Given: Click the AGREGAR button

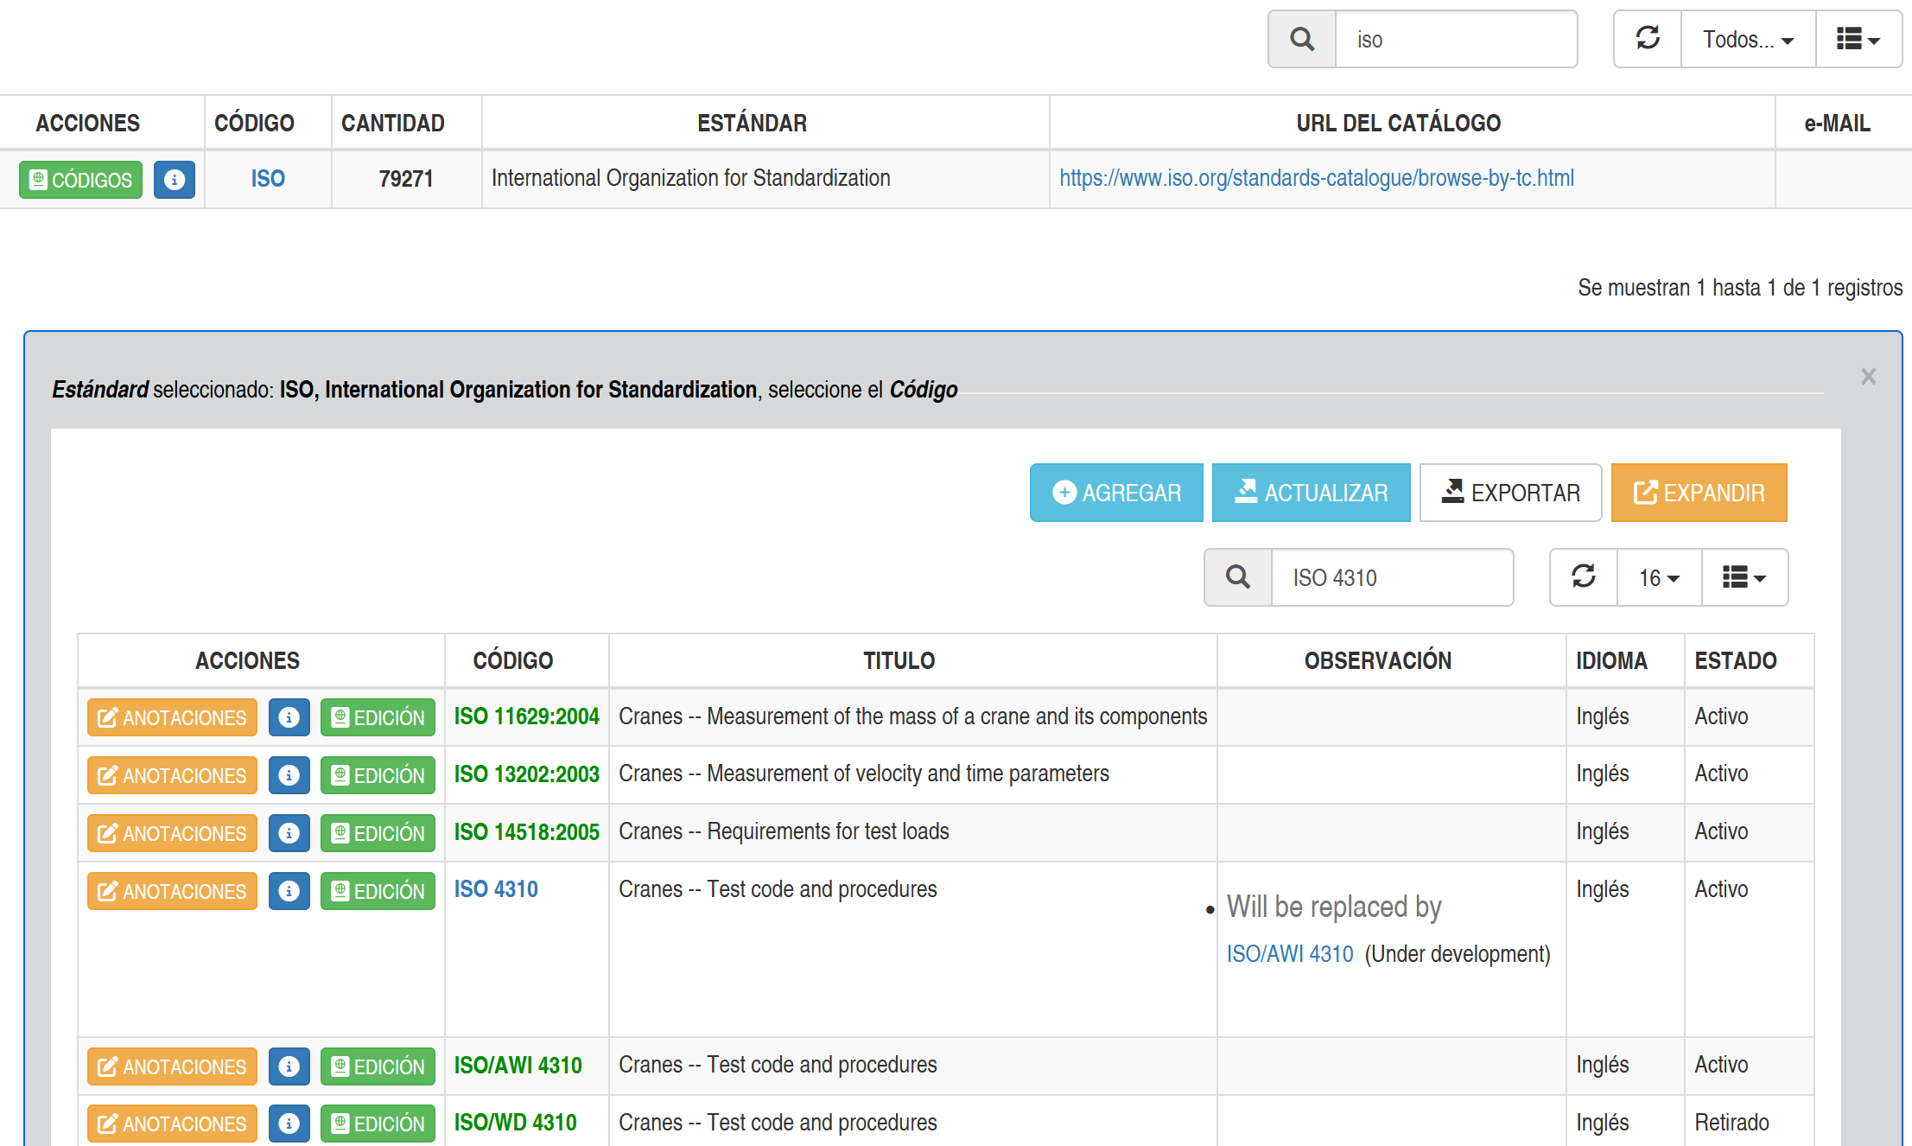Looking at the screenshot, I should [x=1116, y=493].
